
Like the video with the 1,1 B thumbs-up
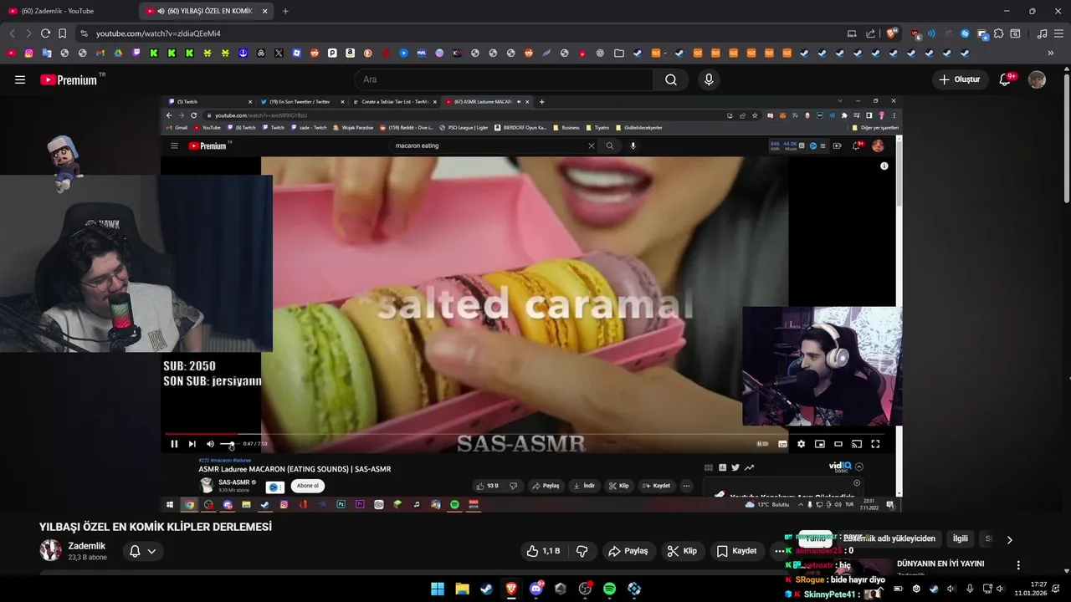pos(542,551)
